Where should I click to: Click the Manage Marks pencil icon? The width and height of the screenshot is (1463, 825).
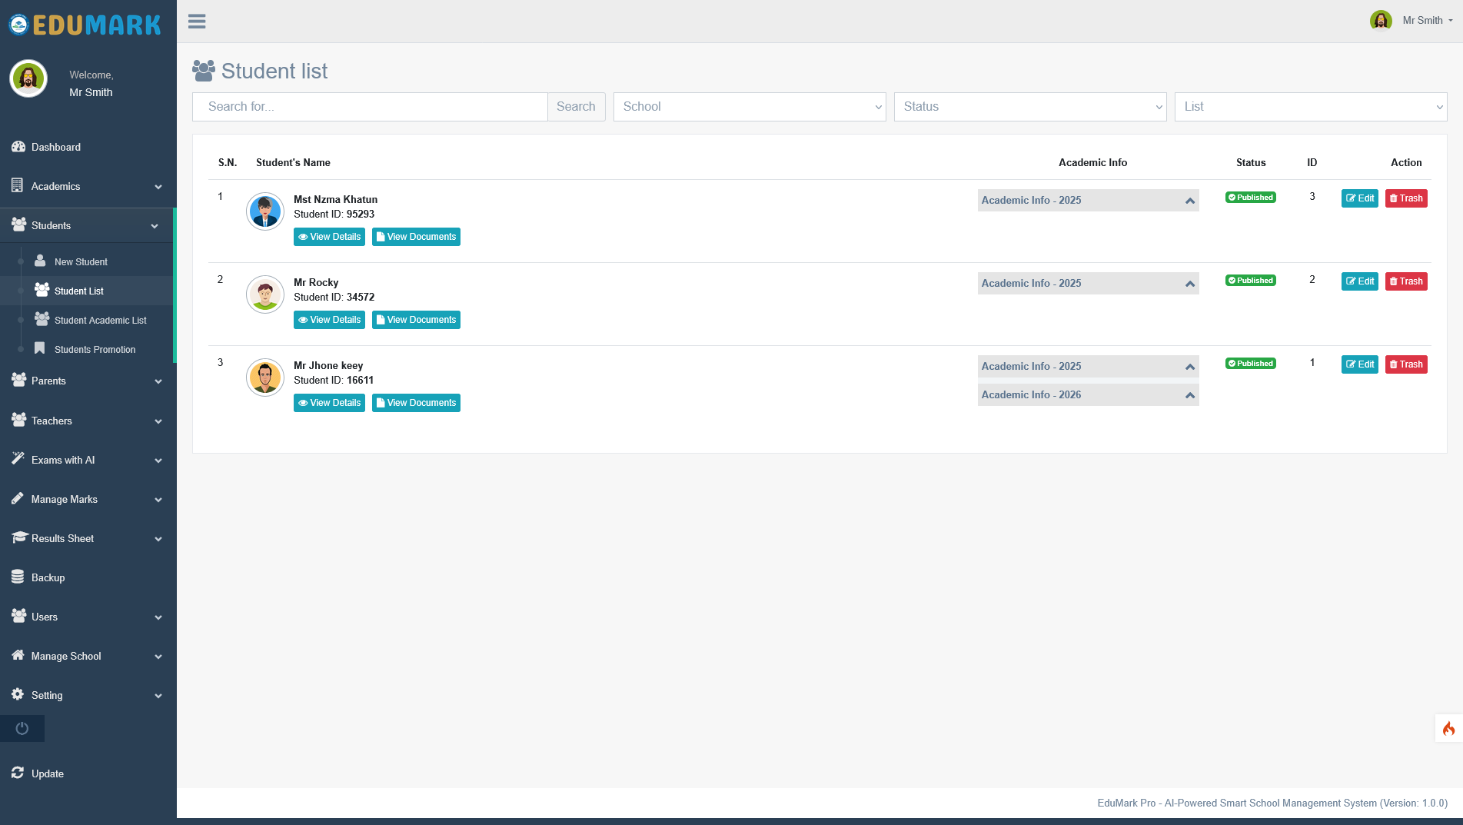17,498
